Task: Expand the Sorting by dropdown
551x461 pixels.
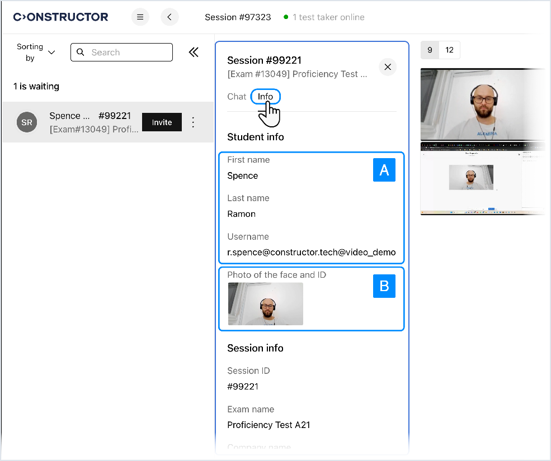Action: 36,53
